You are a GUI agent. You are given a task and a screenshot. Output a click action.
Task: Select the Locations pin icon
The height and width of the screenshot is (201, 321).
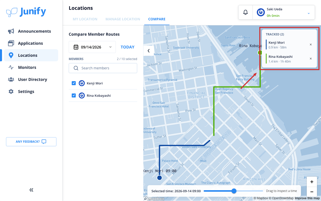coord(11,55)
